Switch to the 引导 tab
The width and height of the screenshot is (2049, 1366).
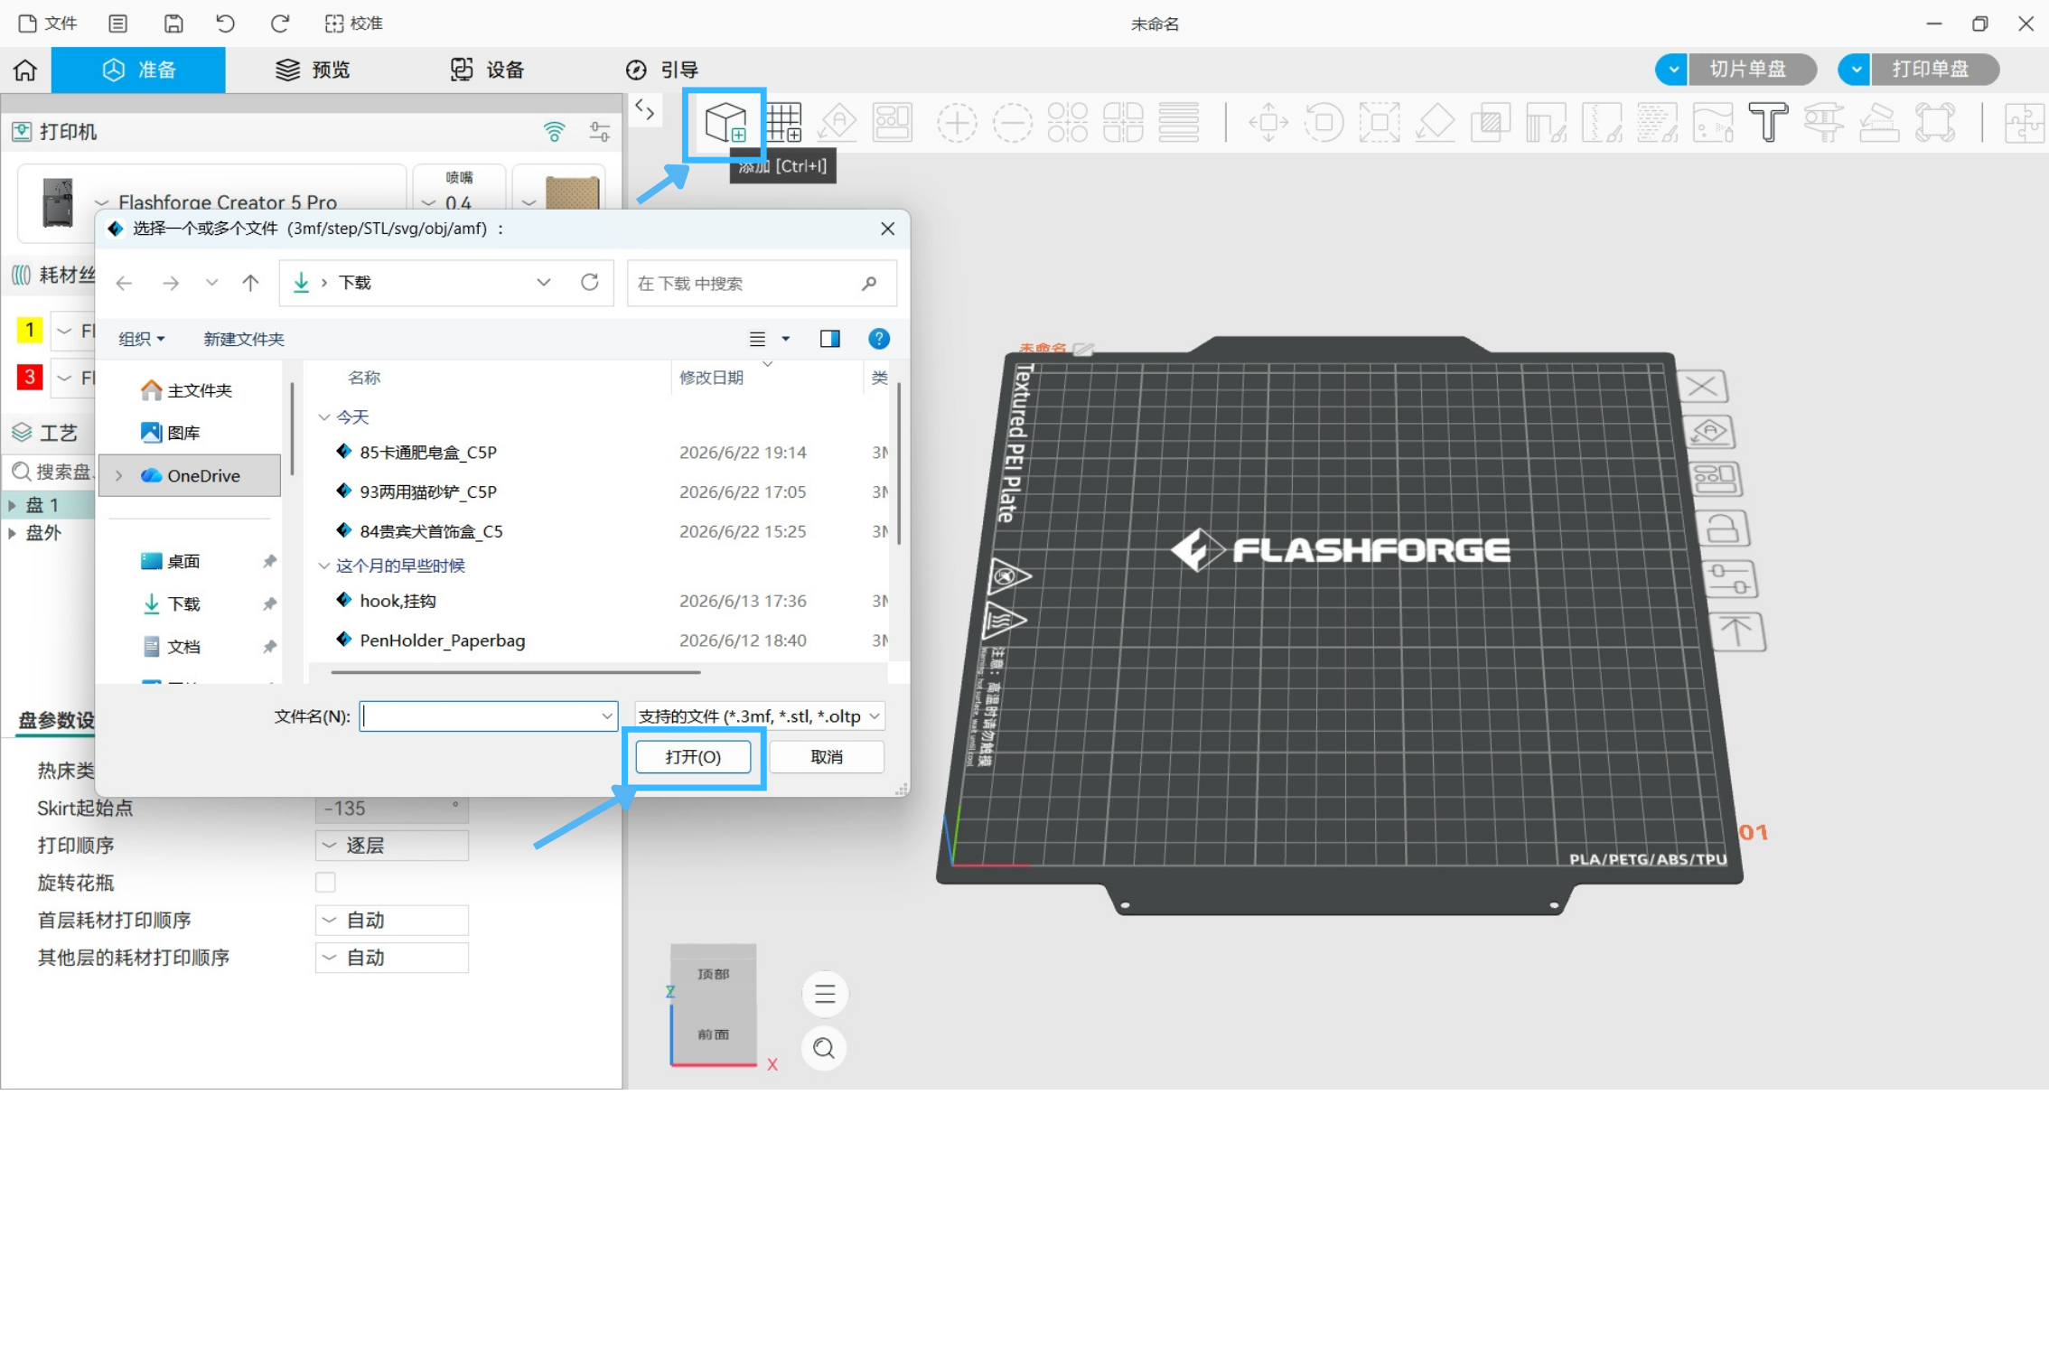click(661, 70)
